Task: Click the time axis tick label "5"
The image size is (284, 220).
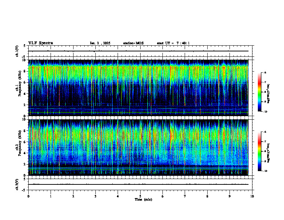Action: [140, 196]
